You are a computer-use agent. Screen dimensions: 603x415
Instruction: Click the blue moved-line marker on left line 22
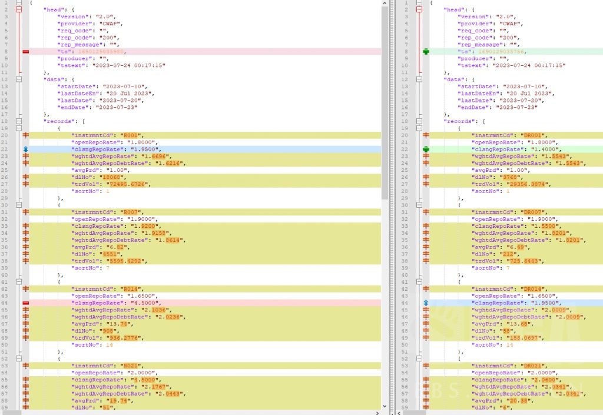pyautogui.click(x=25, y=150)
